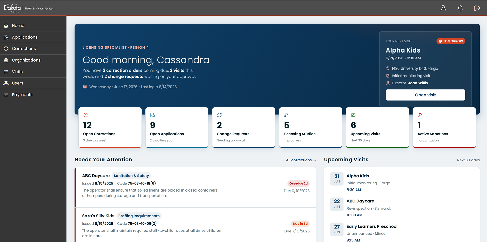Select the 22 JUN date tile
Viewport: 487px width, 242px height.
[337, 204]
